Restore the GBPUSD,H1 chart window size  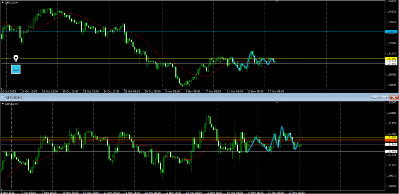(x=384, y=97)
